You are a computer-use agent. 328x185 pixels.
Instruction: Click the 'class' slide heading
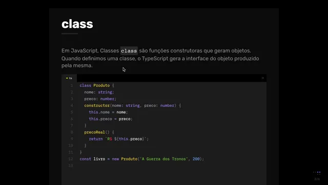[x=77, y=24]
